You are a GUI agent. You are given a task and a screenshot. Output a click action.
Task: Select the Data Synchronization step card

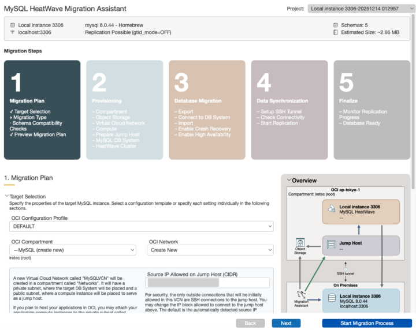coord(289,110)
